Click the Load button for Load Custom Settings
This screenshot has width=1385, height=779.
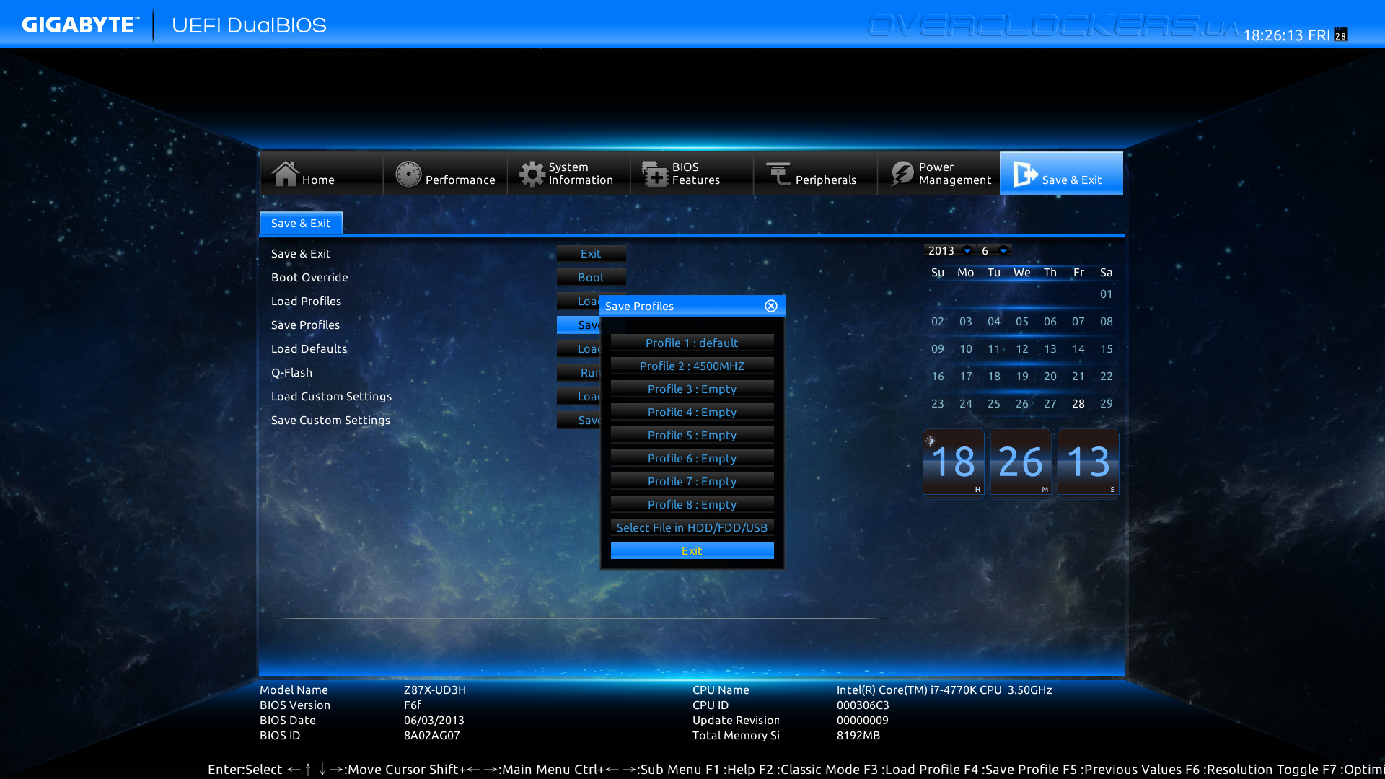[579, 397]
